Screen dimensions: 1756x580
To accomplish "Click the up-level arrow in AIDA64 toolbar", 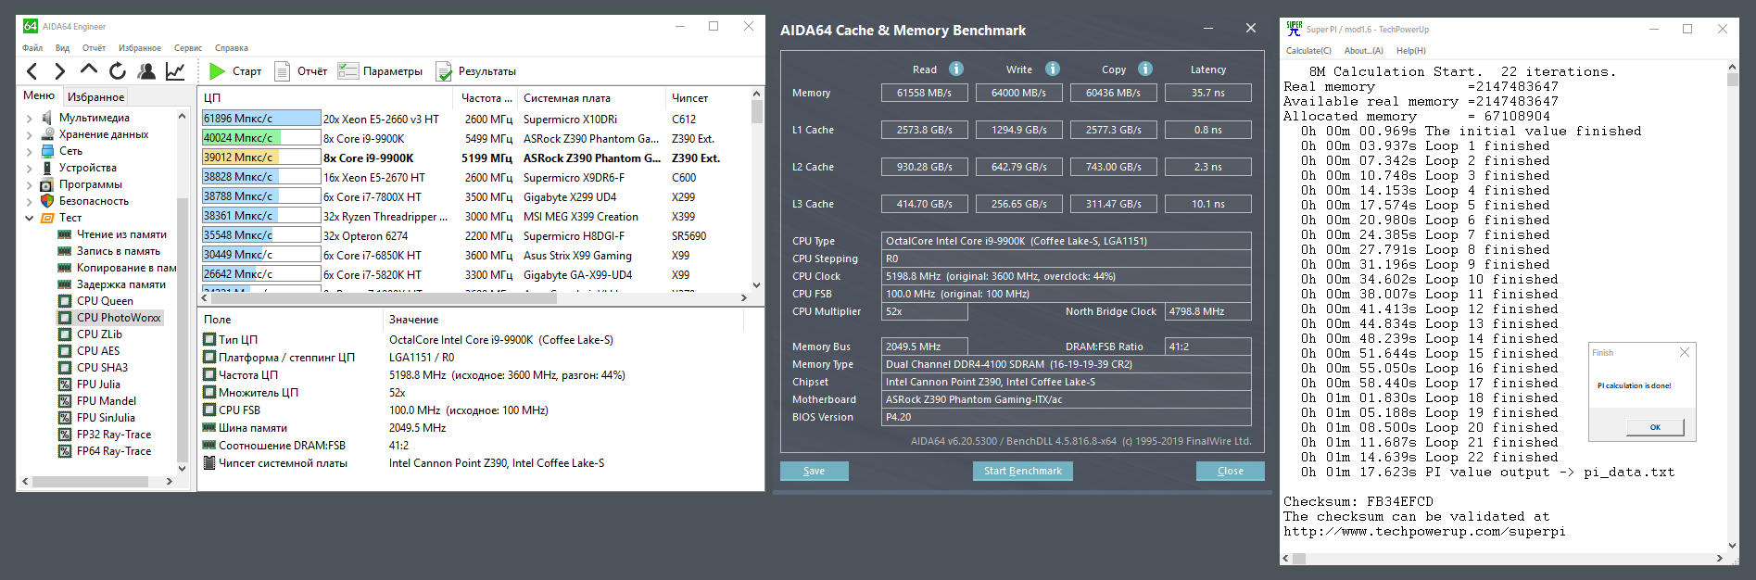I will click(89, 69).
